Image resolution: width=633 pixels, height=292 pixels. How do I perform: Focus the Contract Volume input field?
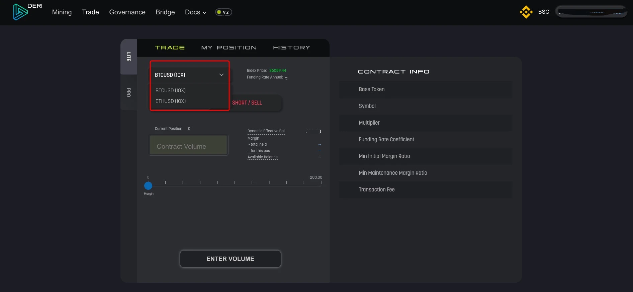(x=188, y=145)
